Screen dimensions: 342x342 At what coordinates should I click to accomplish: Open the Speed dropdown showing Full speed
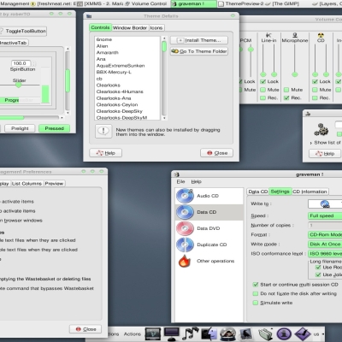click(x=325, y=215)
